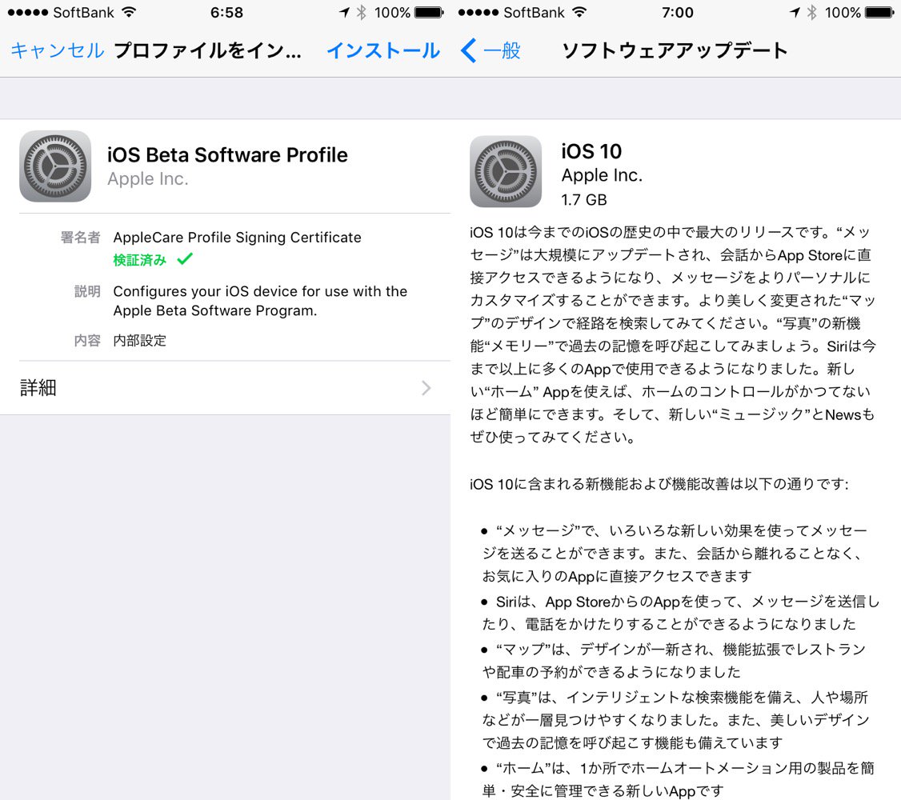Tap the 100% battery percentage on left screen
The width and height of the screenshot is (901, 800).
click(392, 13)
